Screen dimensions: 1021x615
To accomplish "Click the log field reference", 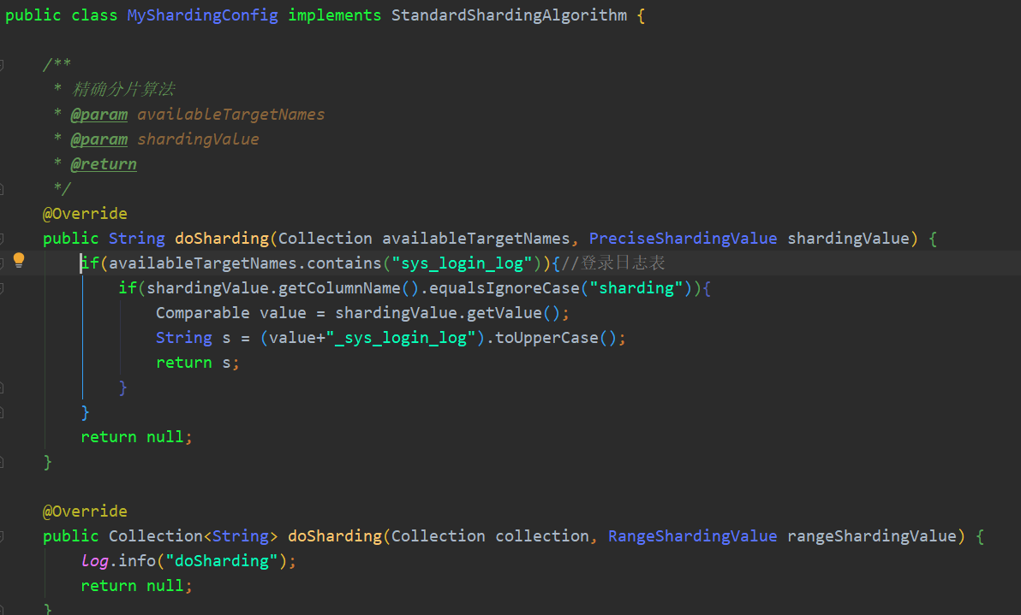I will (x=94, y=561).
